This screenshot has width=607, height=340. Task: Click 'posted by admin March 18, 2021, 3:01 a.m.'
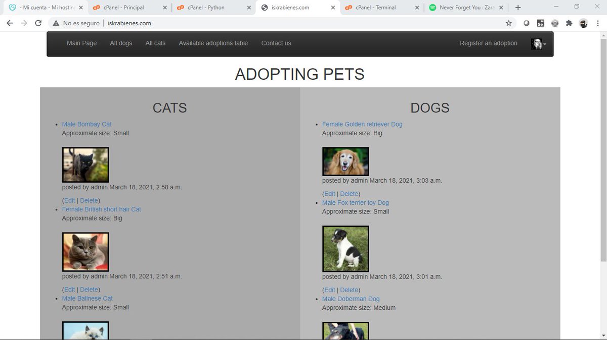(x=382, y=276)
